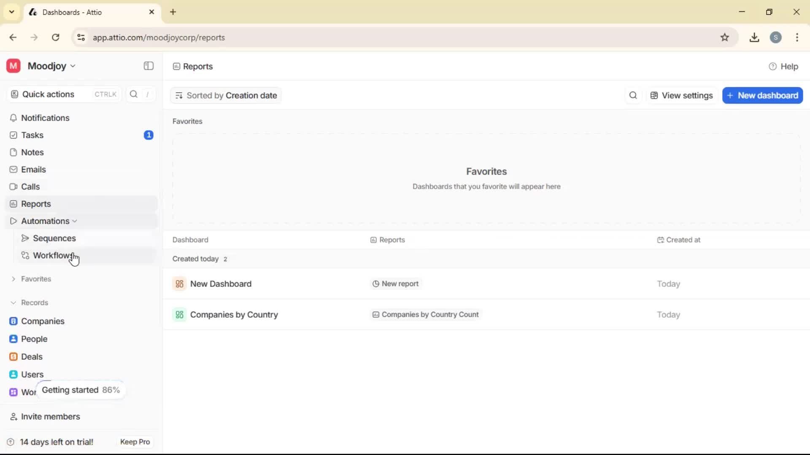Open Notifications from the sidebar

click(46, 118)
